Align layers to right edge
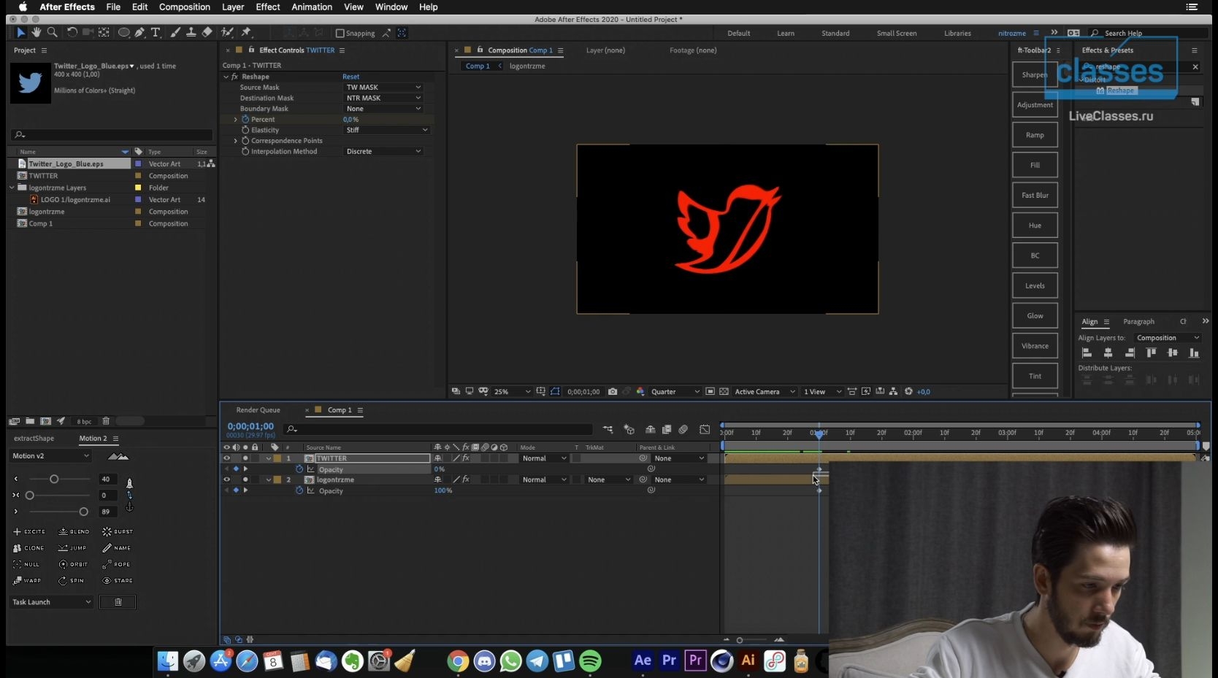1218x678 pixels. 1130,353
